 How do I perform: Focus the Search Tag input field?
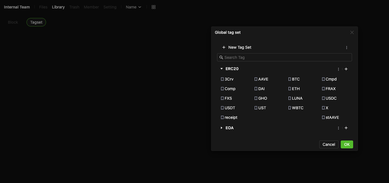tap(287, 57)
